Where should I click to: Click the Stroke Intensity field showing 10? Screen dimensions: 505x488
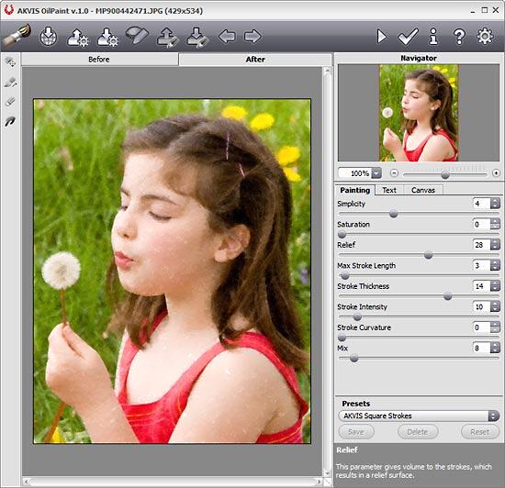coord(481,306)
